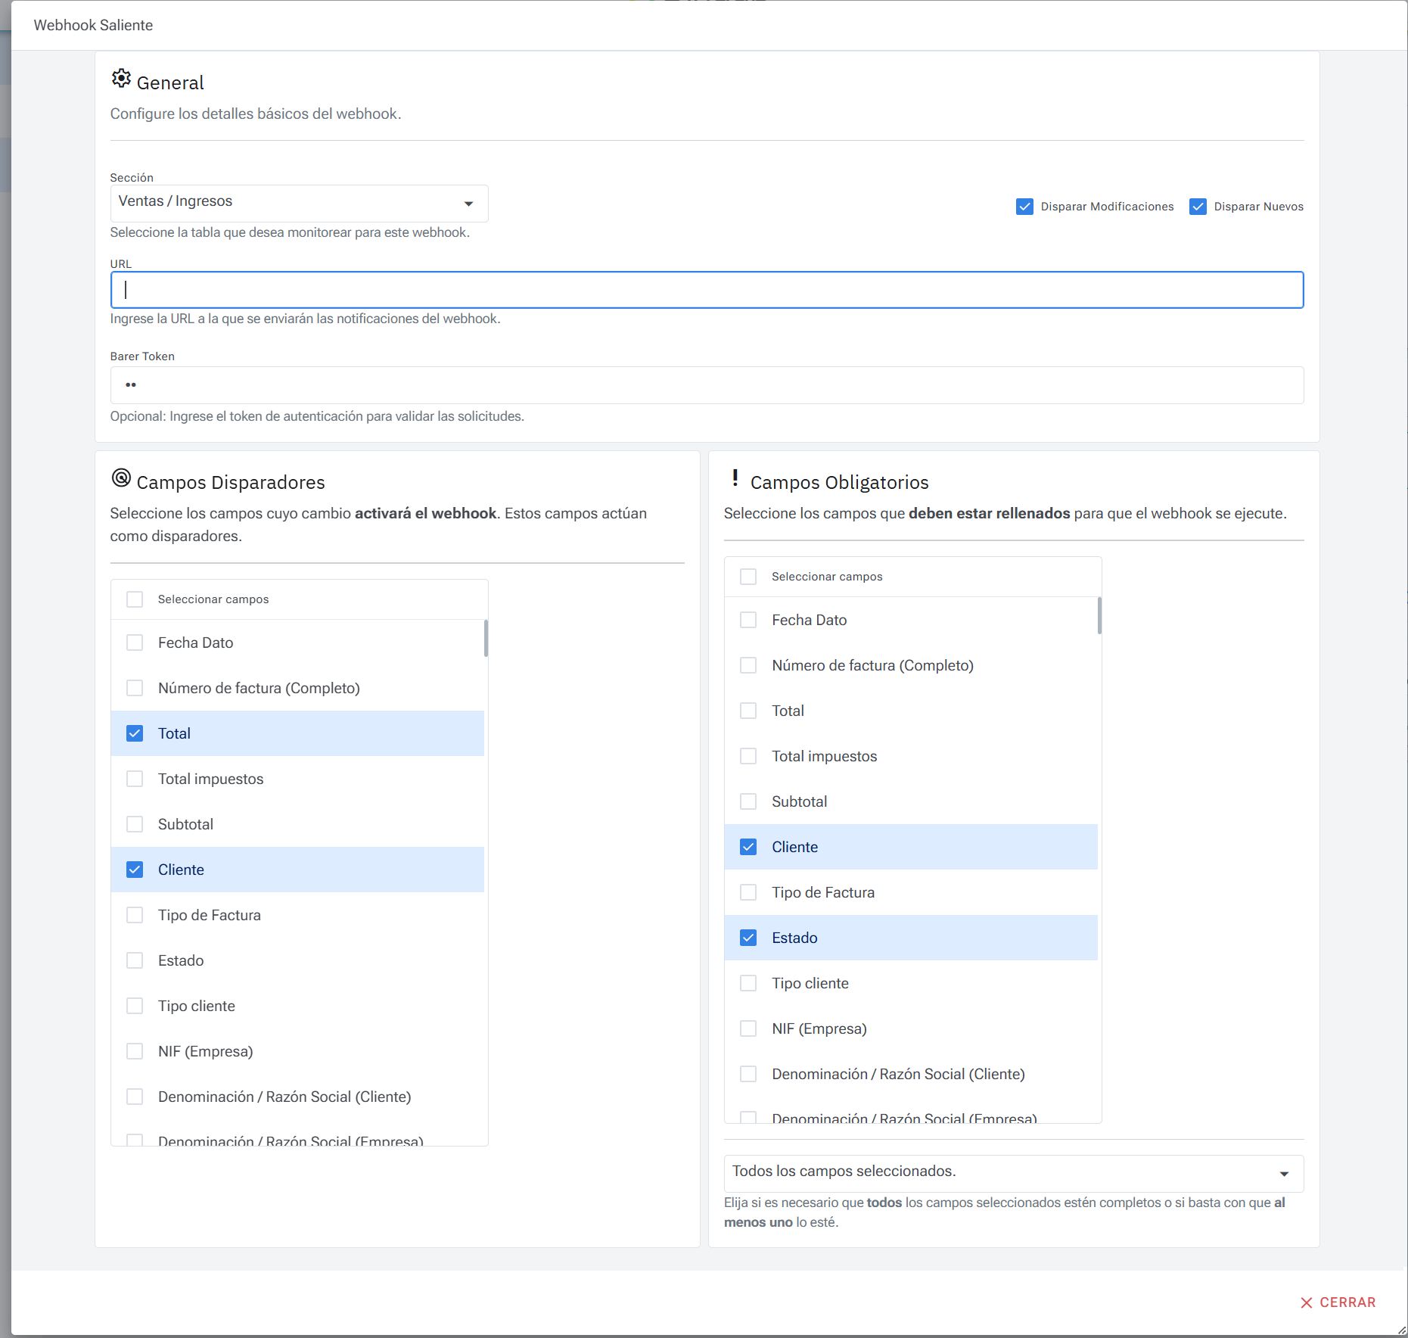This screenshot has height=1338, width=1408.
Task: Click the CERRAR button
Action: 1339,1302
